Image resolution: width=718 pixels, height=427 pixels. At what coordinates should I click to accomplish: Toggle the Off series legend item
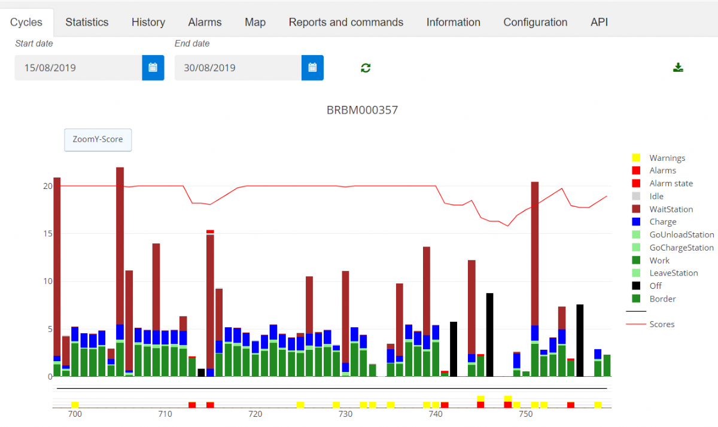pyautogui.click(x=655, y=286)
